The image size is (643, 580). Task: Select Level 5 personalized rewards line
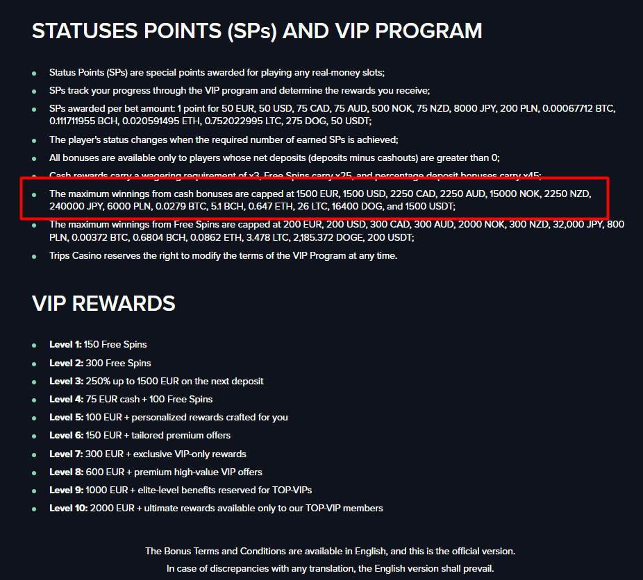pos(168,417)
